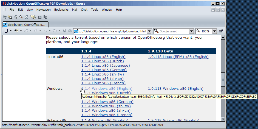The image size is (258, 129).
Task: Open 1.1.4 Linux x86 (Dutch) link
Action: click(103, 61)
